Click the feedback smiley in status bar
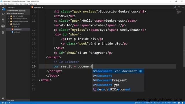185x104 pixels. [x=179, y=103]
